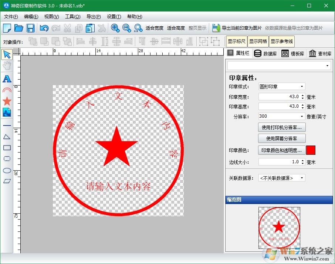Open the 印章样式 dropdown
The width and height of the screenshot is (335, 264).
click(282, 87)
